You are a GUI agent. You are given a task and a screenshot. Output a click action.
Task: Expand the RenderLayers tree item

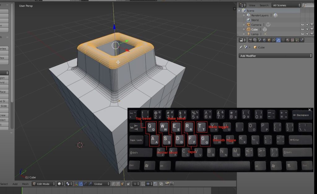pyautogui.click(x=244, y=15)
